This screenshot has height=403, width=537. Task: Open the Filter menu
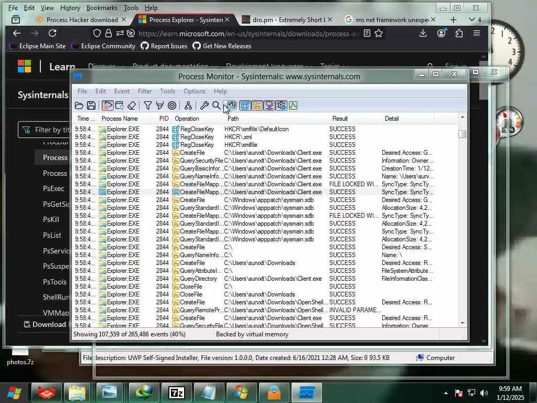pyautogui.click(x=145, y=91)
